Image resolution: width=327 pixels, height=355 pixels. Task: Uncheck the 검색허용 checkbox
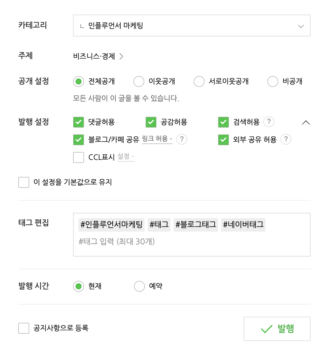223,122
